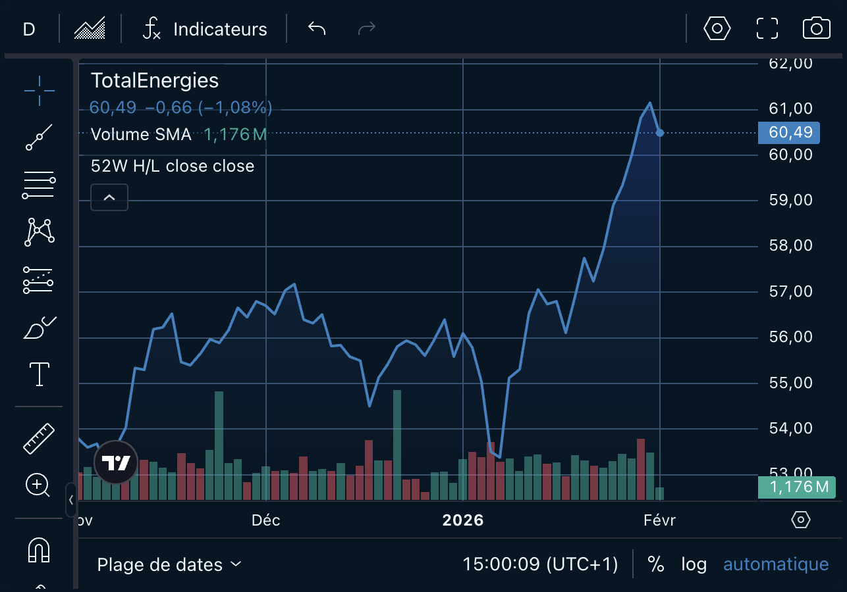
Task: Open the D timeframe selector
Action: point(28,28)
